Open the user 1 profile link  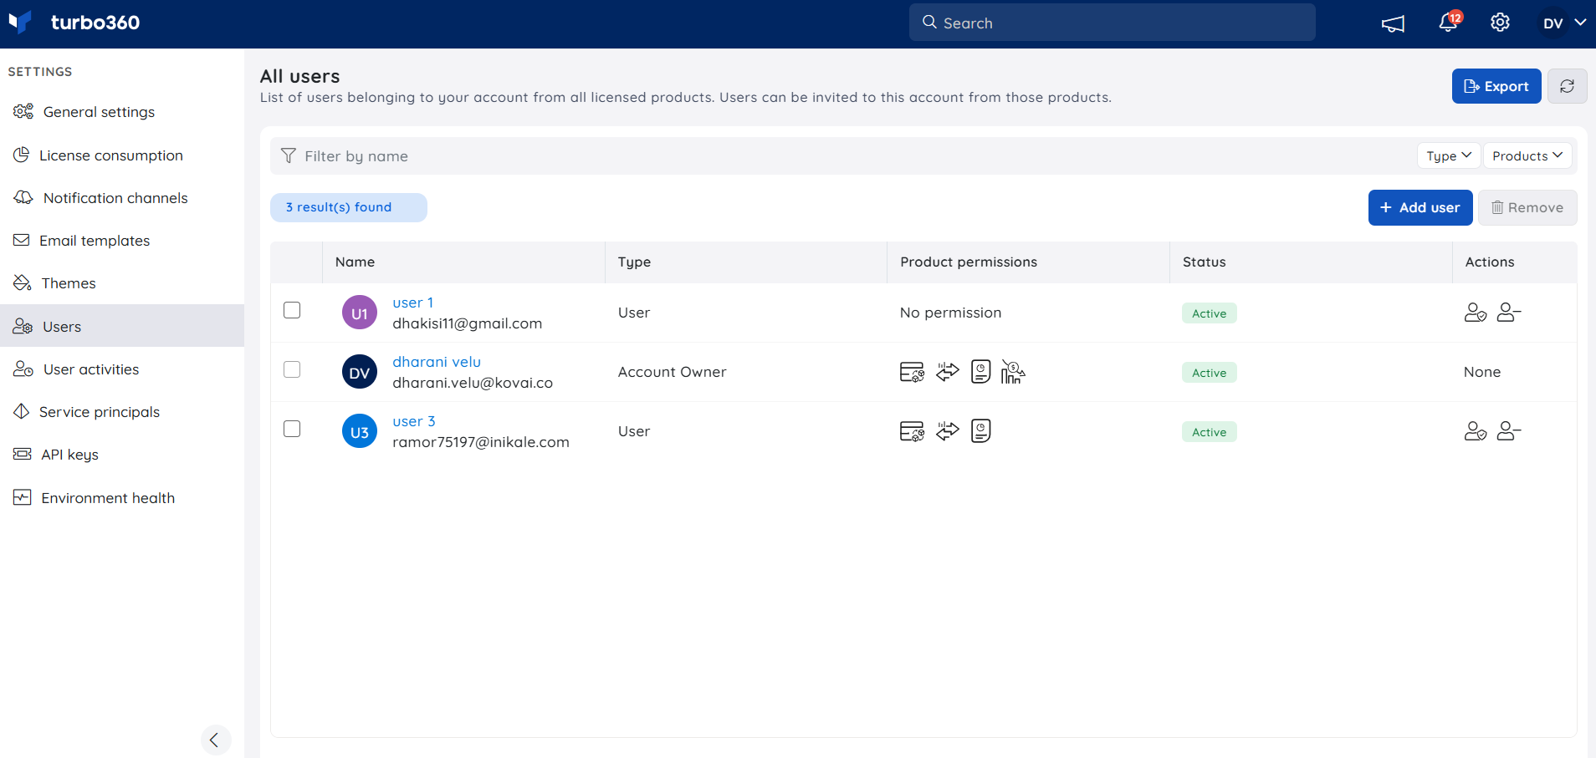coord(413,303)
